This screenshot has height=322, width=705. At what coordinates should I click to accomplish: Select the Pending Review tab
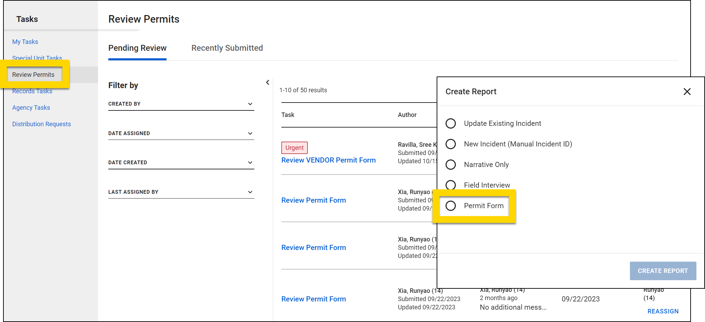pyautogui.click(x=137, y=48)
